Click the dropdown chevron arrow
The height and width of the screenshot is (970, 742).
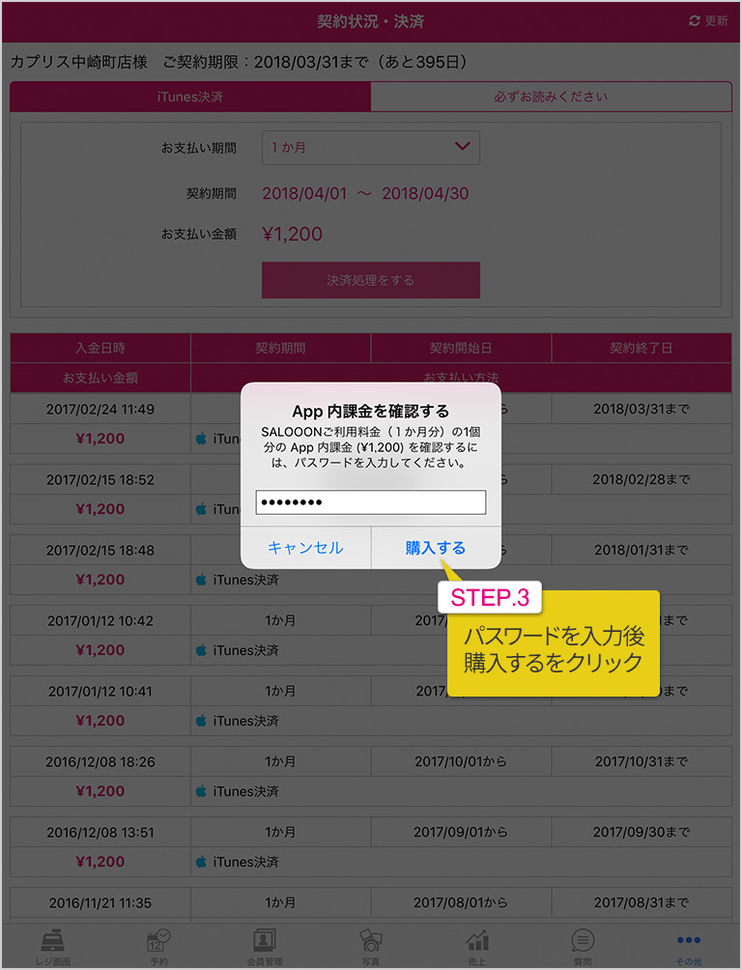tap(462, 147)
